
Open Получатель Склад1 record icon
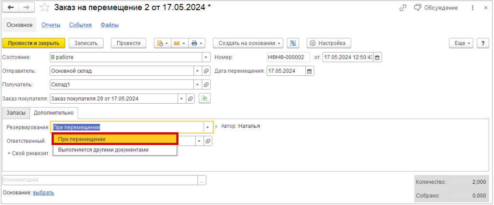tap(206, 85)
